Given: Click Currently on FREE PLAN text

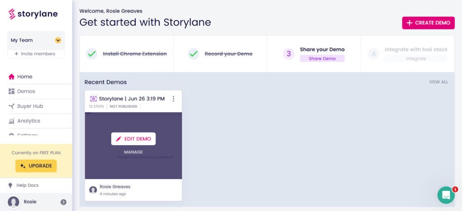Looking at the screenshot, I should tap(36, 153).
